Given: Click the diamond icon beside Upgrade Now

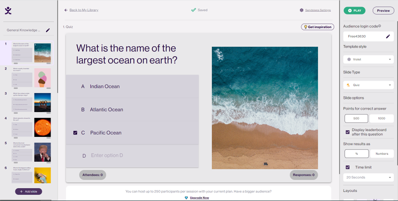Looking at the screenshot, I should (x=186, y=198).
